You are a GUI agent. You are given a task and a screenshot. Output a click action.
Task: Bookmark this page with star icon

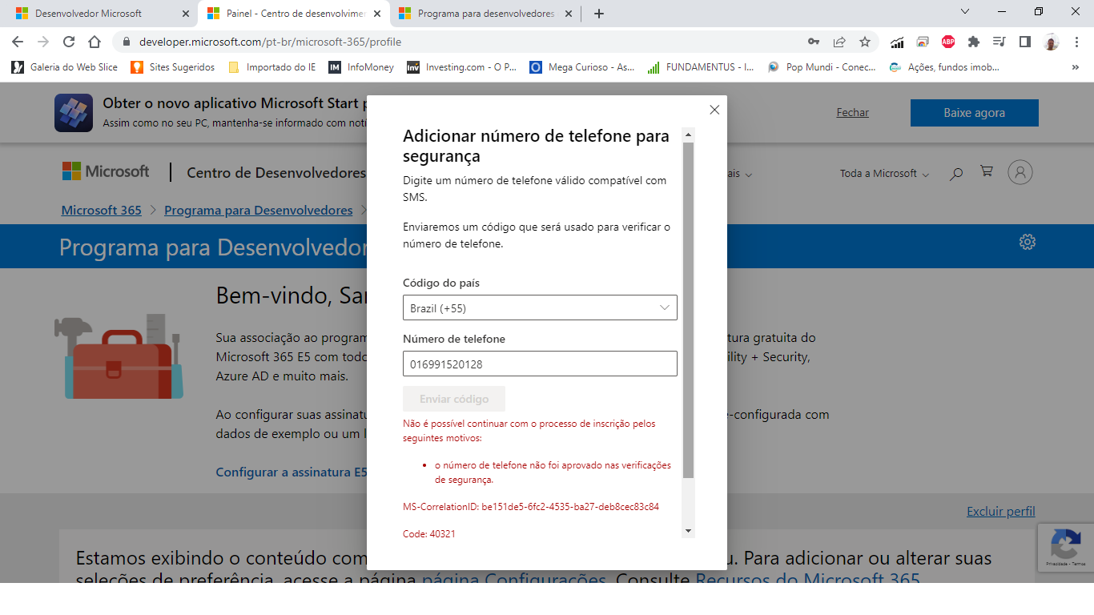pos(865,42)
